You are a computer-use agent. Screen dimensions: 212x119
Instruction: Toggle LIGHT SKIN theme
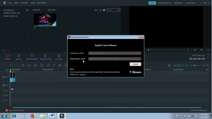point(190,3)
